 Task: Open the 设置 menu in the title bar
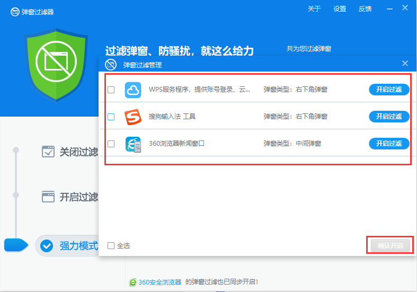340,9
